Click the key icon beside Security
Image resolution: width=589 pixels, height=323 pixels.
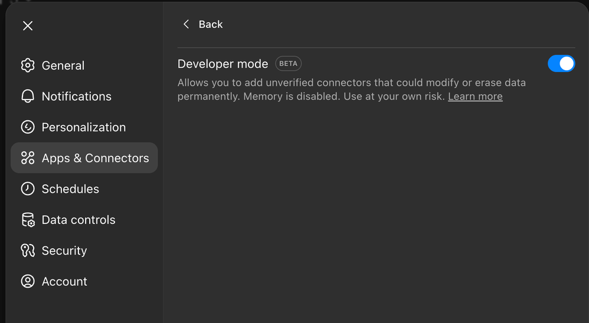(28, 251)
